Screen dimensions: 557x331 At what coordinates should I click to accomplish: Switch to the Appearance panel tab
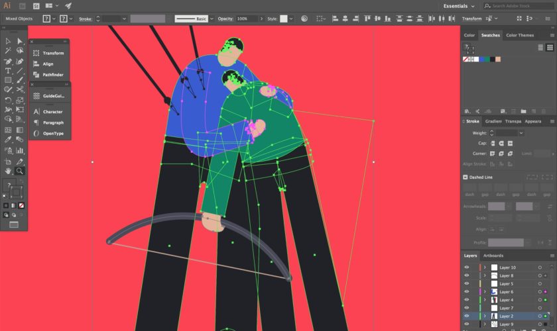coord(533,121)
